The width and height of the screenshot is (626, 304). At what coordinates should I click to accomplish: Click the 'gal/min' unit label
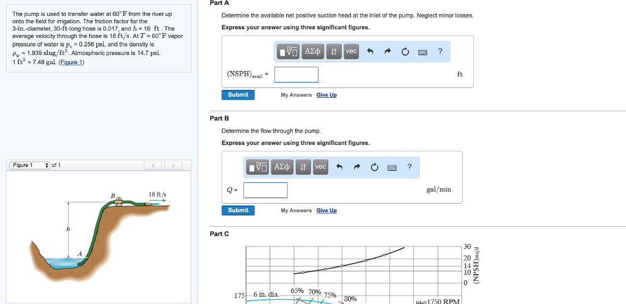coord(439,190)
